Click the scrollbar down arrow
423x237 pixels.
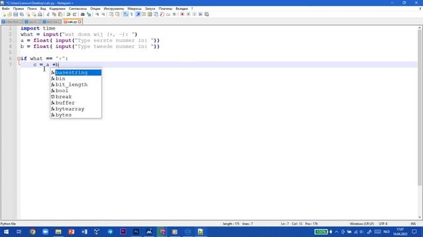pos(420,217)
